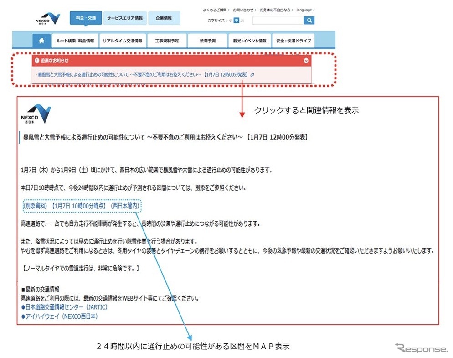Image resolution: width=453 pixels, height=358 pixels.
Task: Open the home icon navigation tab
Action: tap(41, 41)
